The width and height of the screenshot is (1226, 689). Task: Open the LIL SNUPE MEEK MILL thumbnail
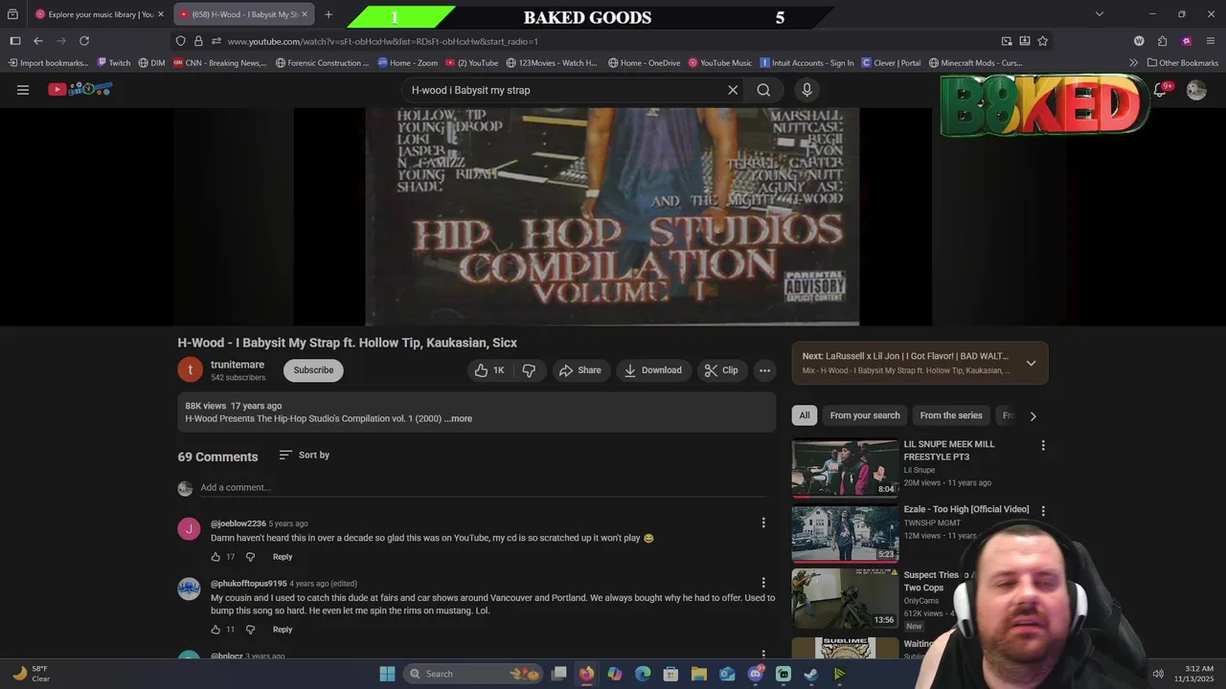point(845,469)
